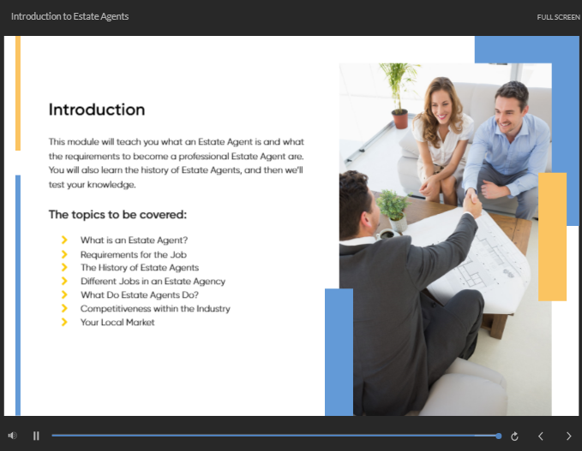Click 'What is an Estate Agent?' topic
The width and height of the screenshot is (582, 451).
coord(134,240)
